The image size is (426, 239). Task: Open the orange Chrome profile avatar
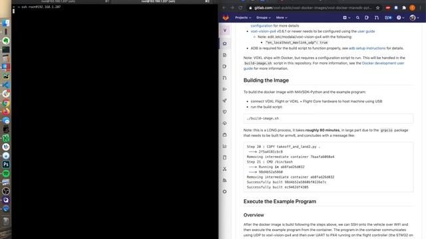click(413, 8)
